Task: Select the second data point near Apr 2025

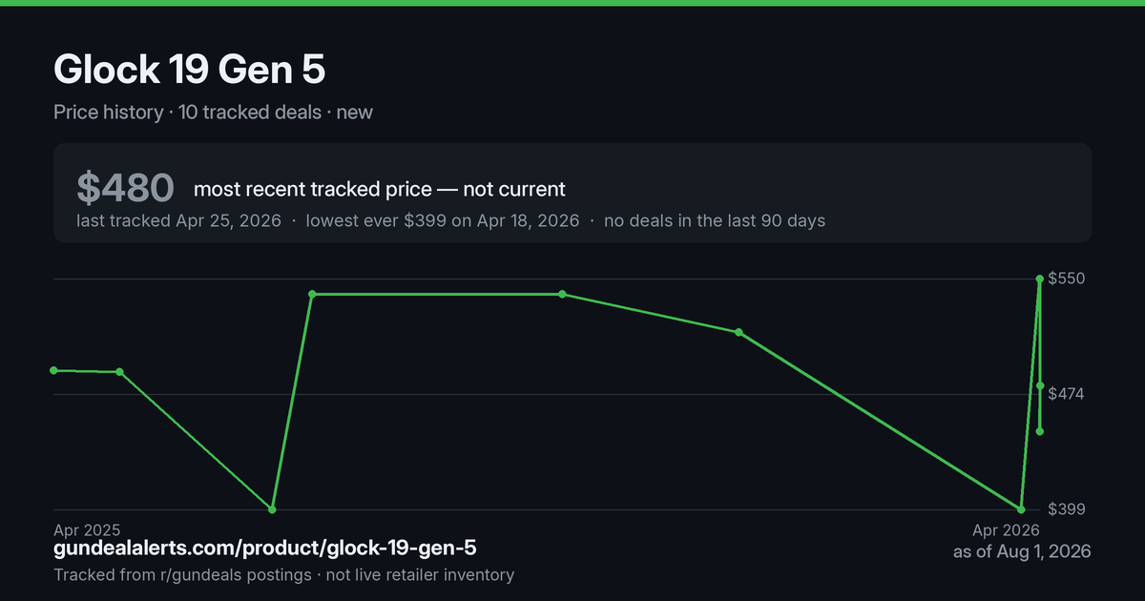Action: pos(119,372)
